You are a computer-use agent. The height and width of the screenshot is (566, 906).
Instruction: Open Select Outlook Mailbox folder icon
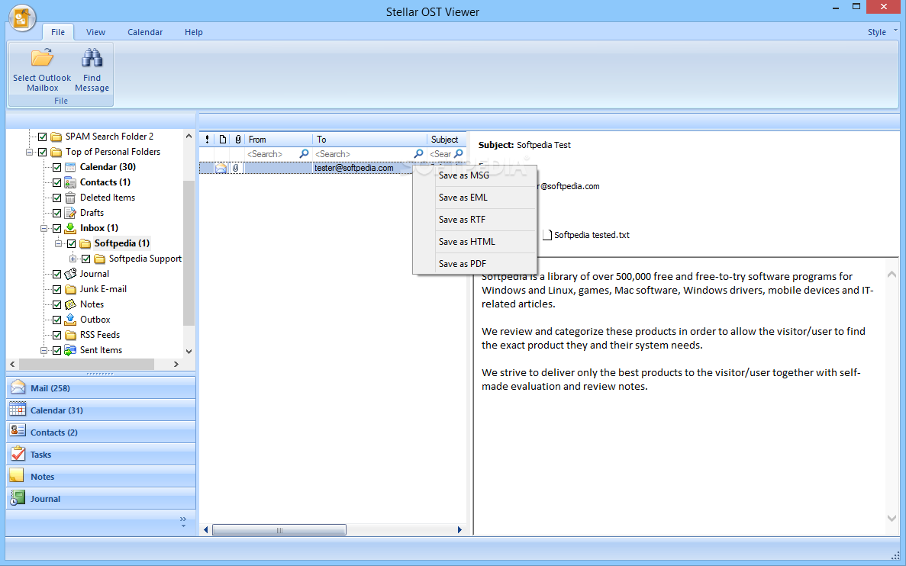coord(42,58)
